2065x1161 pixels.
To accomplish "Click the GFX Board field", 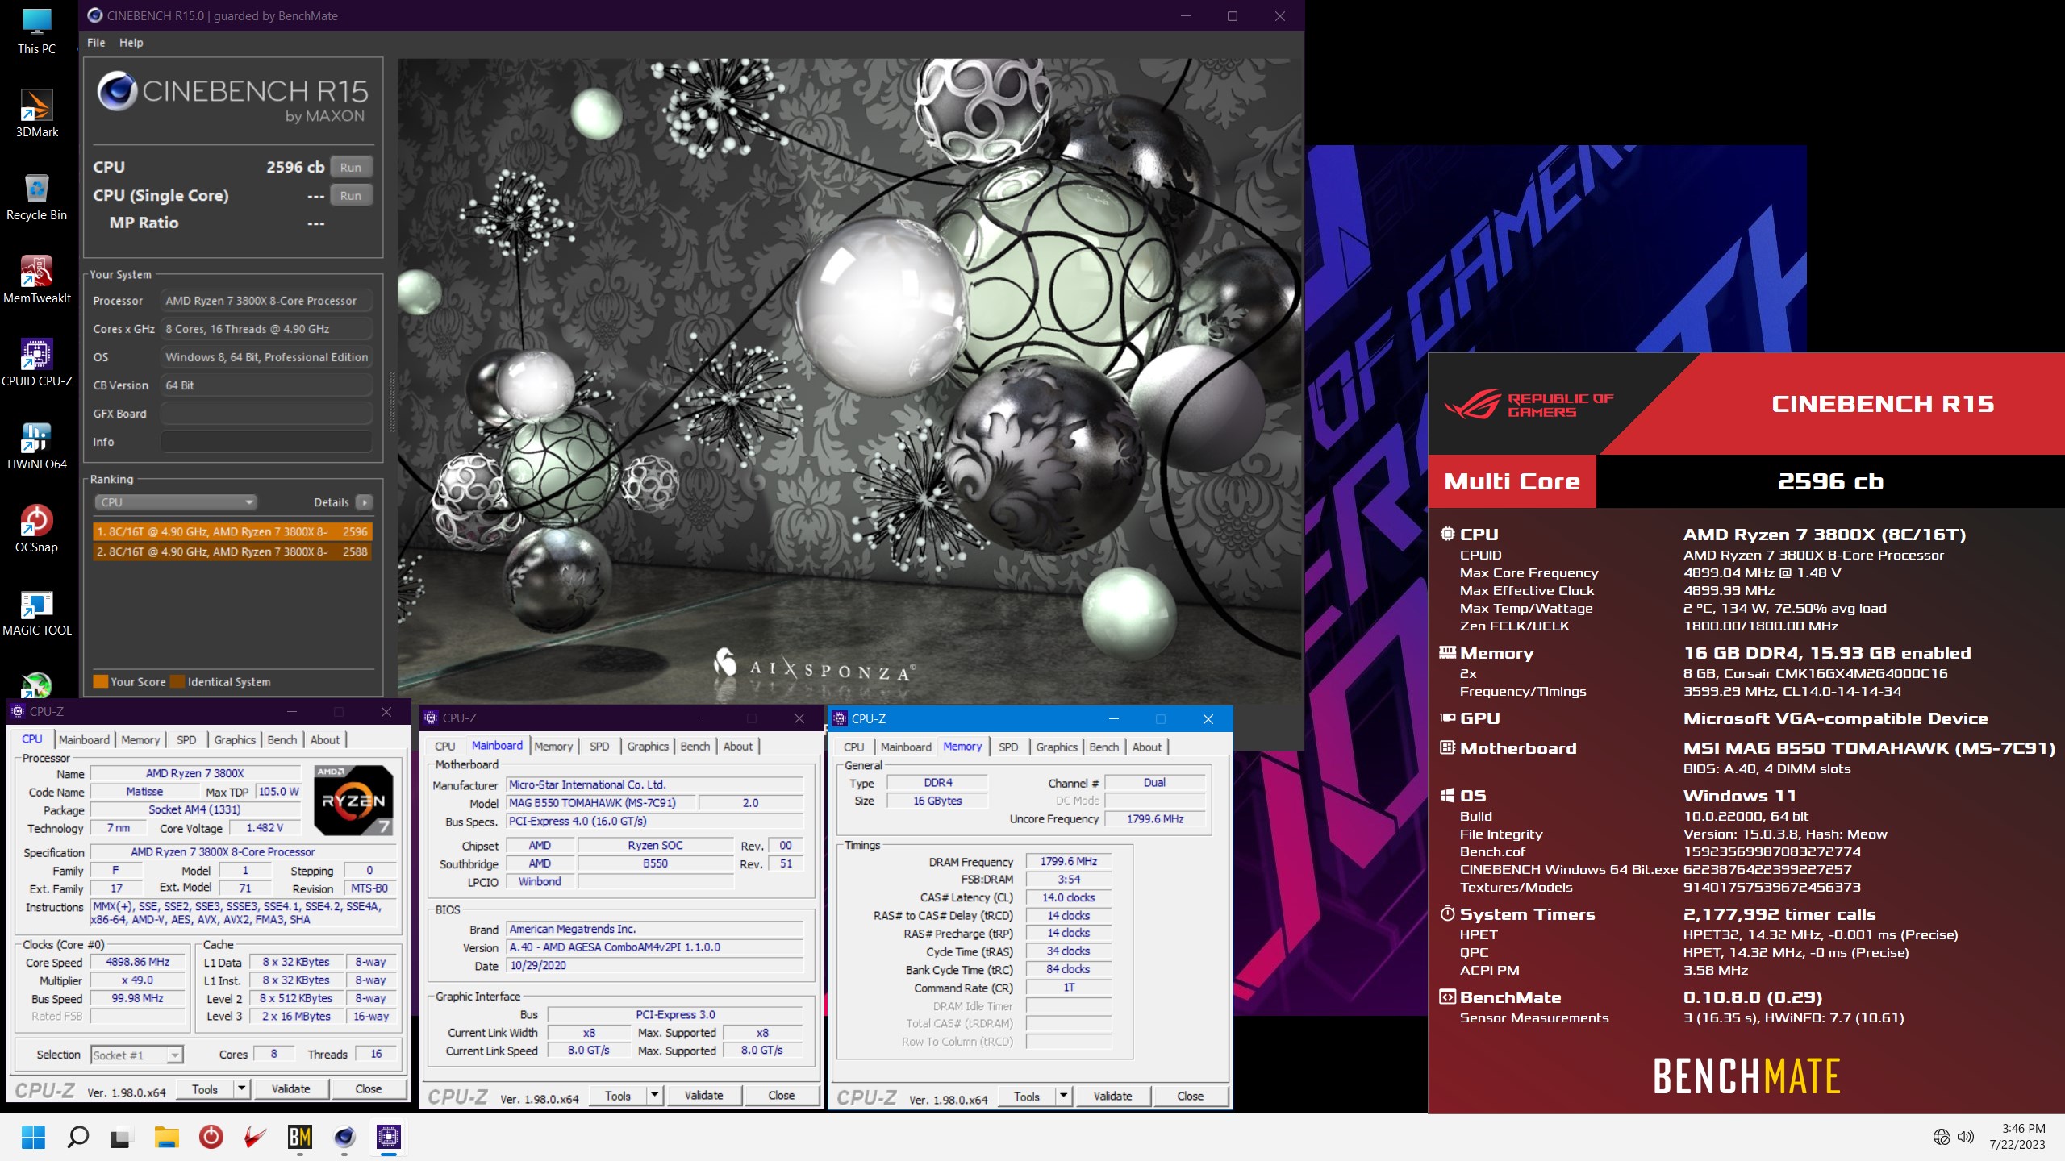I will pos(266,414).
